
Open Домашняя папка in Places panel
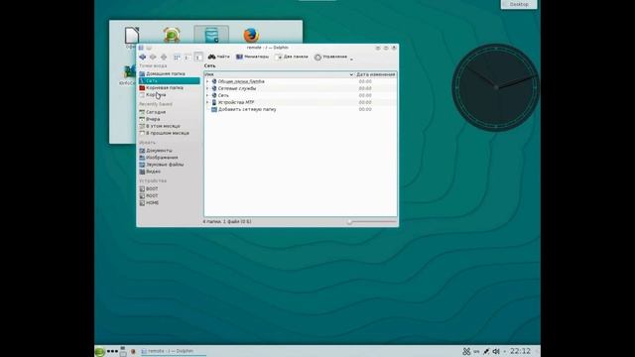[170, 73]
